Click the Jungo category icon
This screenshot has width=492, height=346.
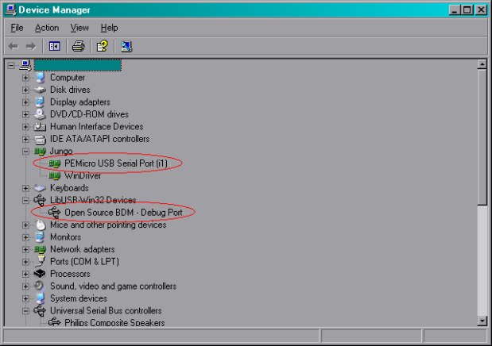tap(40, 152)
